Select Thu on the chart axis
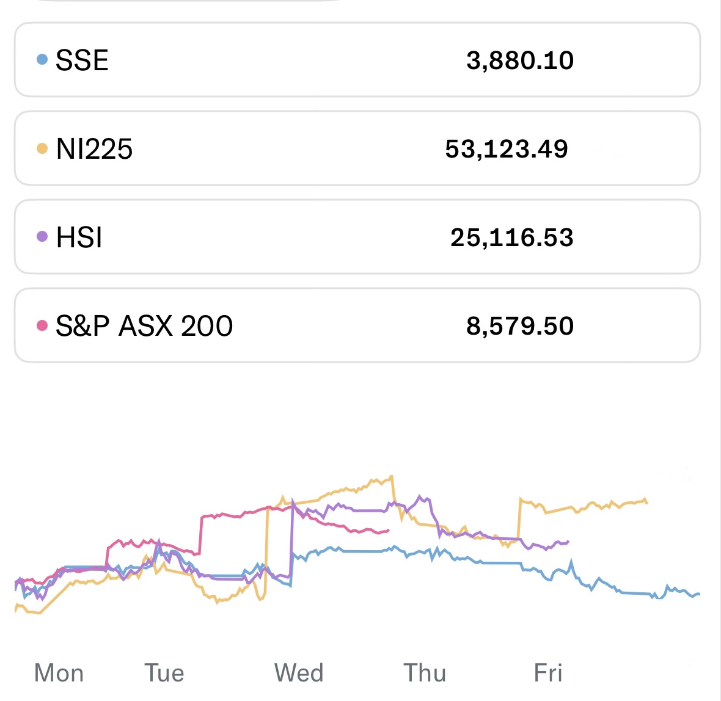 pyautogui.click(x=425, y=673)
